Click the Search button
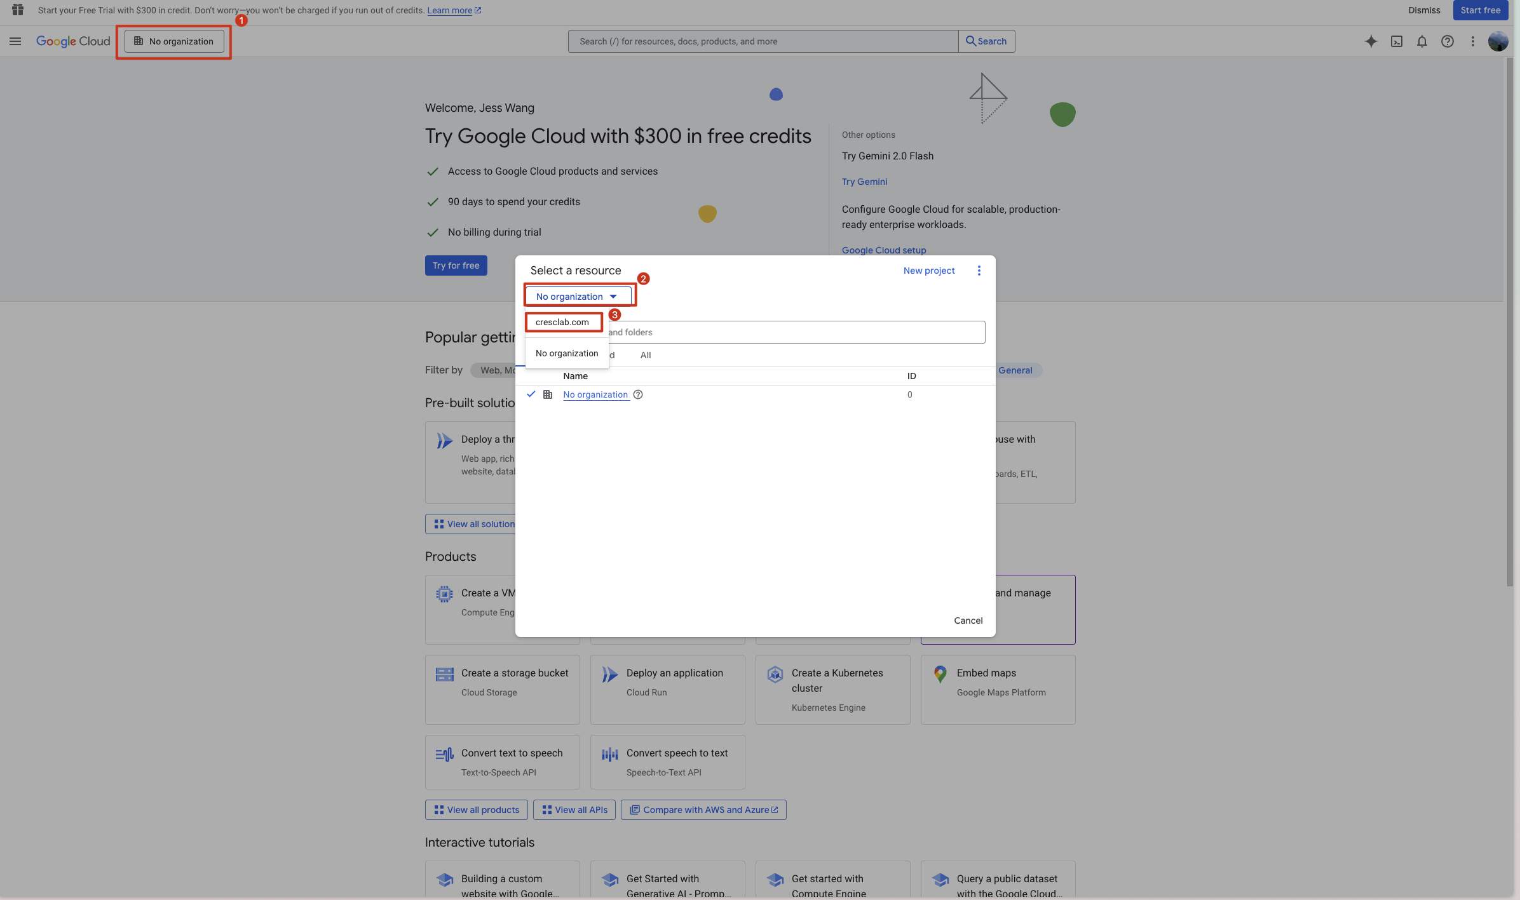The height and width of the screenshot is (900, 1520). (986, 41)
